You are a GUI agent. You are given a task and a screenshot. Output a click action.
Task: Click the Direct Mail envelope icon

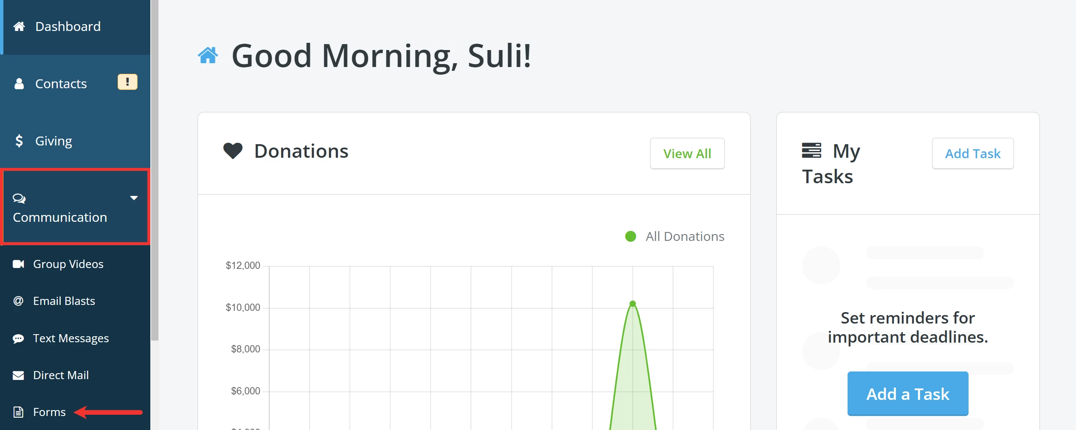(18, 375)
